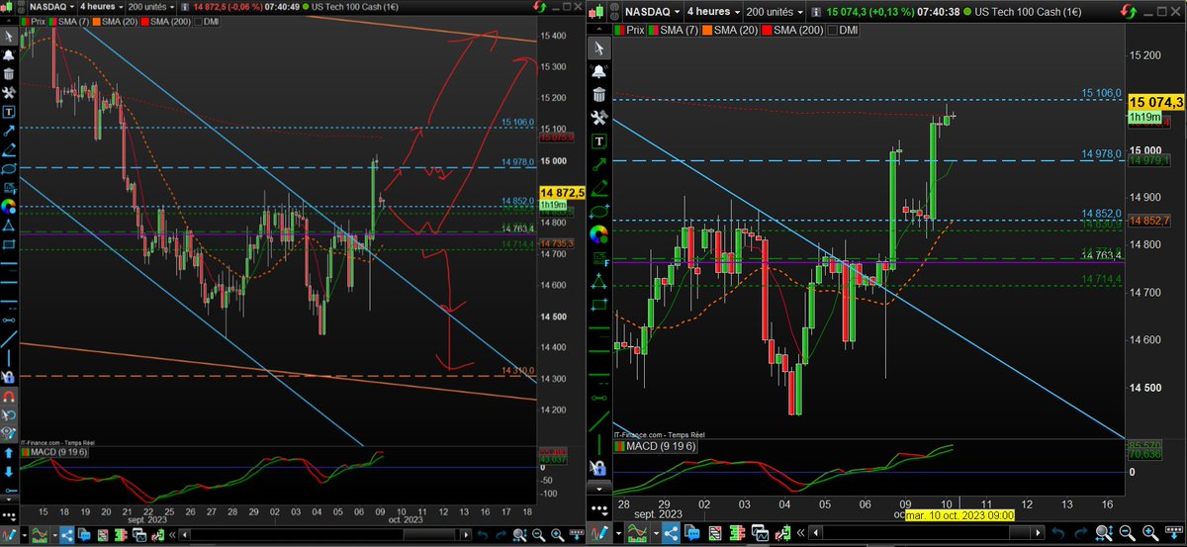The width and height of the screenshot is (1187, 547).
Task: Click the blue share icon in right bottom bar
Action: [671, 535]
